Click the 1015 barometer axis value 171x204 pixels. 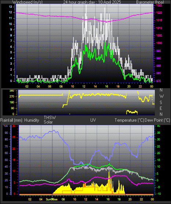tap(159, 21)
